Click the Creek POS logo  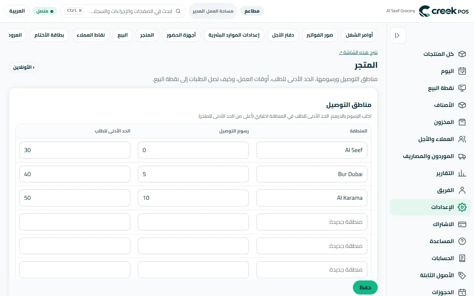(444, 11)
